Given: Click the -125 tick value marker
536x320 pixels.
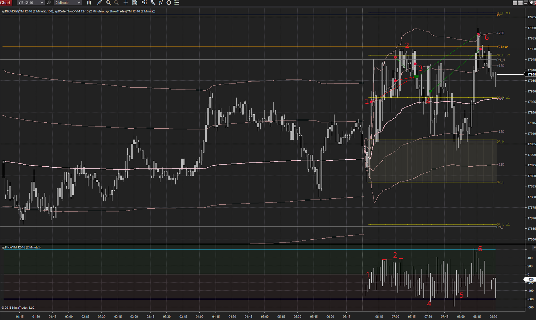Looking at the screenshot, I should click(530, 279).
